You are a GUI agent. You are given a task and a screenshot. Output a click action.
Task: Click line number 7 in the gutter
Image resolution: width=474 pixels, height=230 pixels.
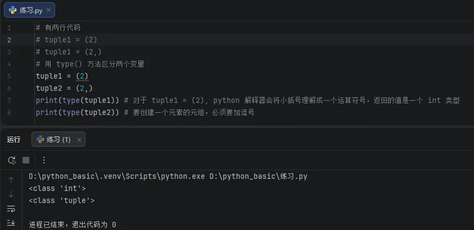coord(9,100)
